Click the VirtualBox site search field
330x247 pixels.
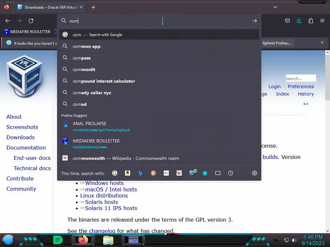point(301,78)
